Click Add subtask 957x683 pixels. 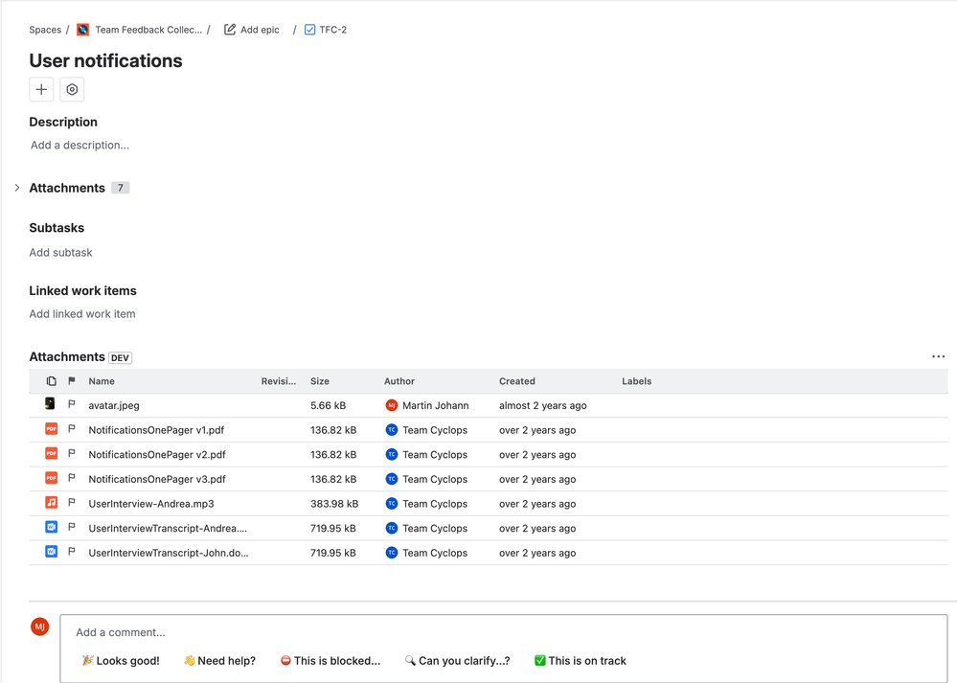(x=61, y=252)
